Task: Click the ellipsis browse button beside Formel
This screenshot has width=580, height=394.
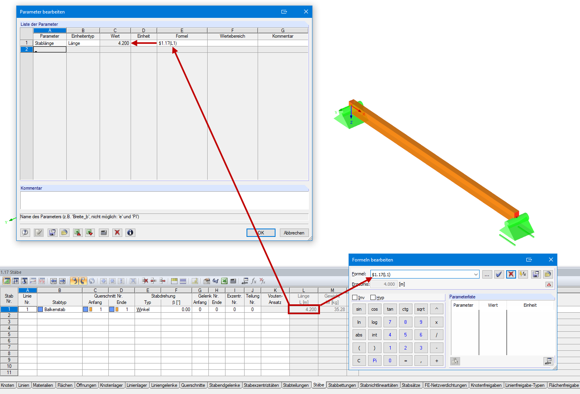Action: 487,274
